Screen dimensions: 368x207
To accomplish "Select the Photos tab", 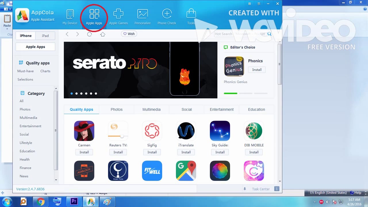I will [x=116, y=110].
